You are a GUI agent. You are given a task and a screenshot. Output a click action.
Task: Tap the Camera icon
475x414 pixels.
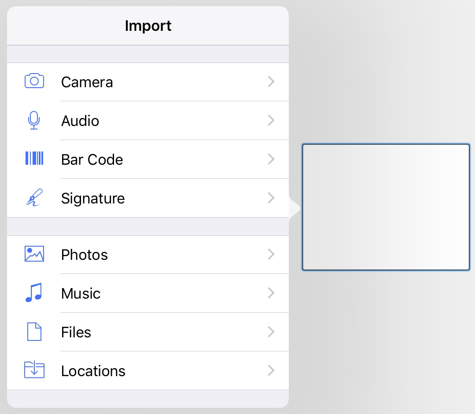click(x=34, y=81)
